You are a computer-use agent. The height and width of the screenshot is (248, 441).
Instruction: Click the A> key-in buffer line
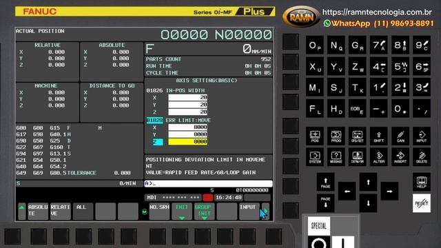[208, 184]
